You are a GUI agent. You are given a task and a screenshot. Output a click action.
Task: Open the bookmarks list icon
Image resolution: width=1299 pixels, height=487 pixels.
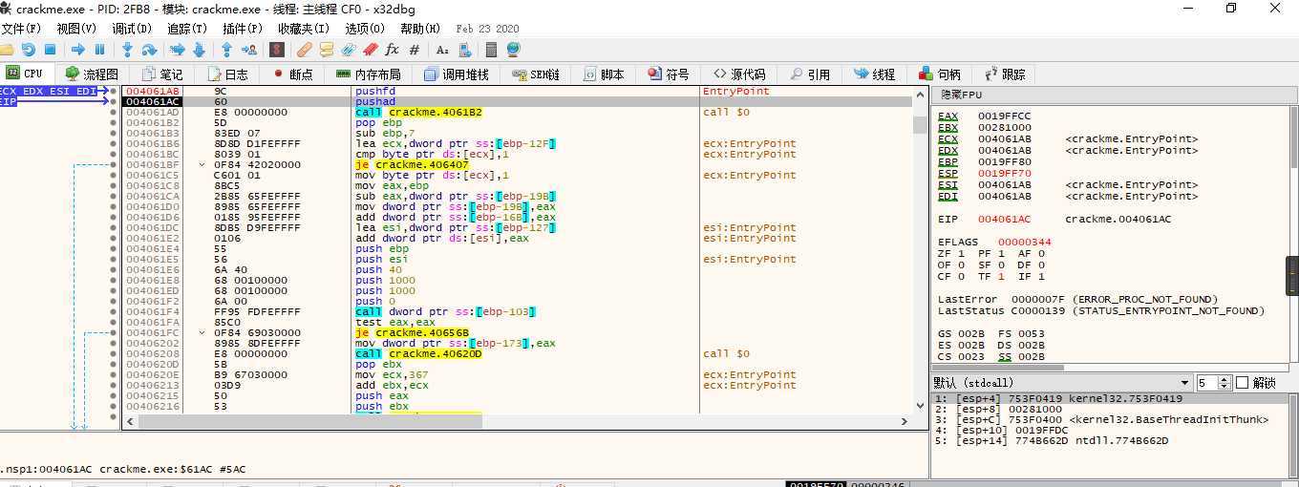pyautogui.click(x=371, y=50)
